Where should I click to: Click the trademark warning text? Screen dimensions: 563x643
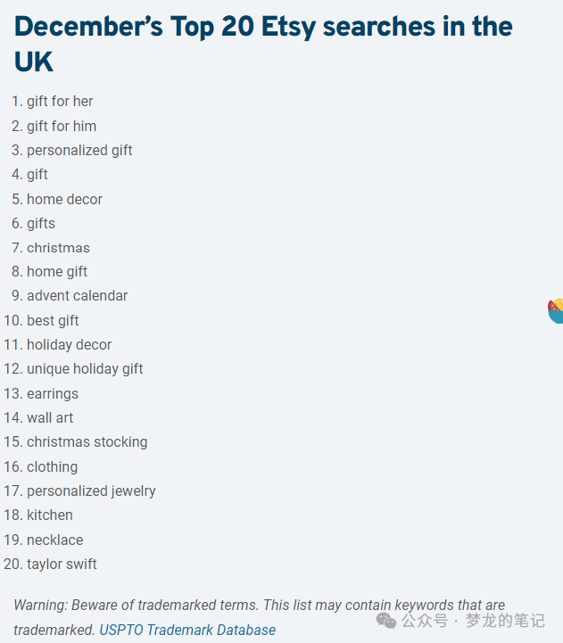pos(259,606)
